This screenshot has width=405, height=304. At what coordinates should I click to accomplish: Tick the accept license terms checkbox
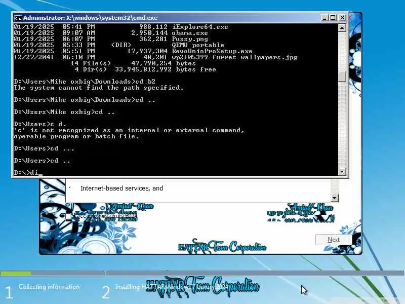click(x=68, y=216)
